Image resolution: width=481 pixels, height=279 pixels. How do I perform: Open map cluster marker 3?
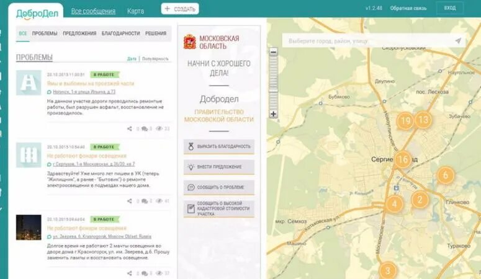pos(388,271)
